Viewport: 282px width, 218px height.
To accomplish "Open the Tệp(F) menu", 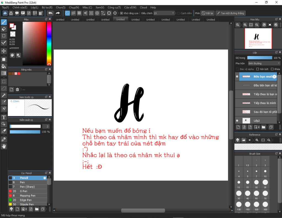I will click(x=6, y=7).
